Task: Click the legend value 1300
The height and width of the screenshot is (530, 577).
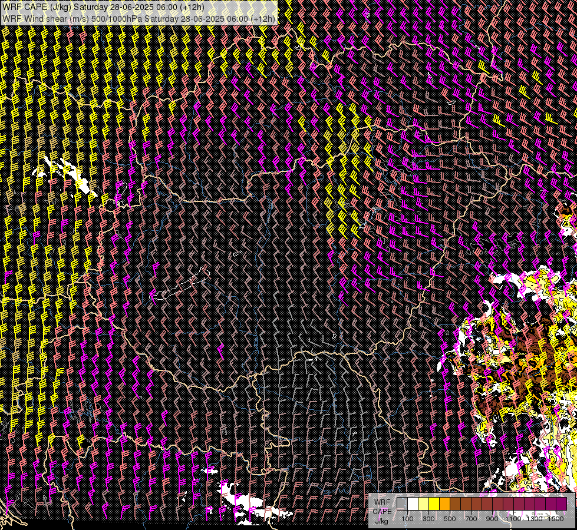Action: coord(535,519)
